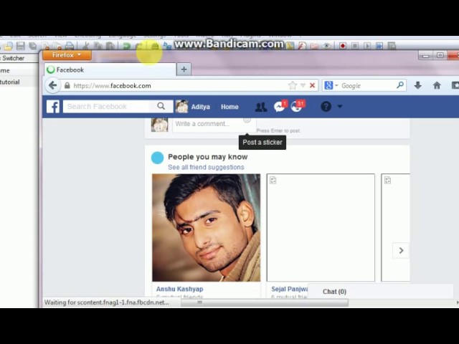Screen dimensions: 459x344
Task: Click the padlock site identity icon
Action: (67, 85)
